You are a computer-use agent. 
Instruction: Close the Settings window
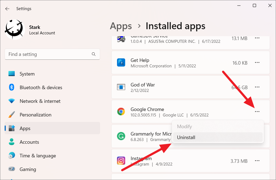tap(270, 6)
